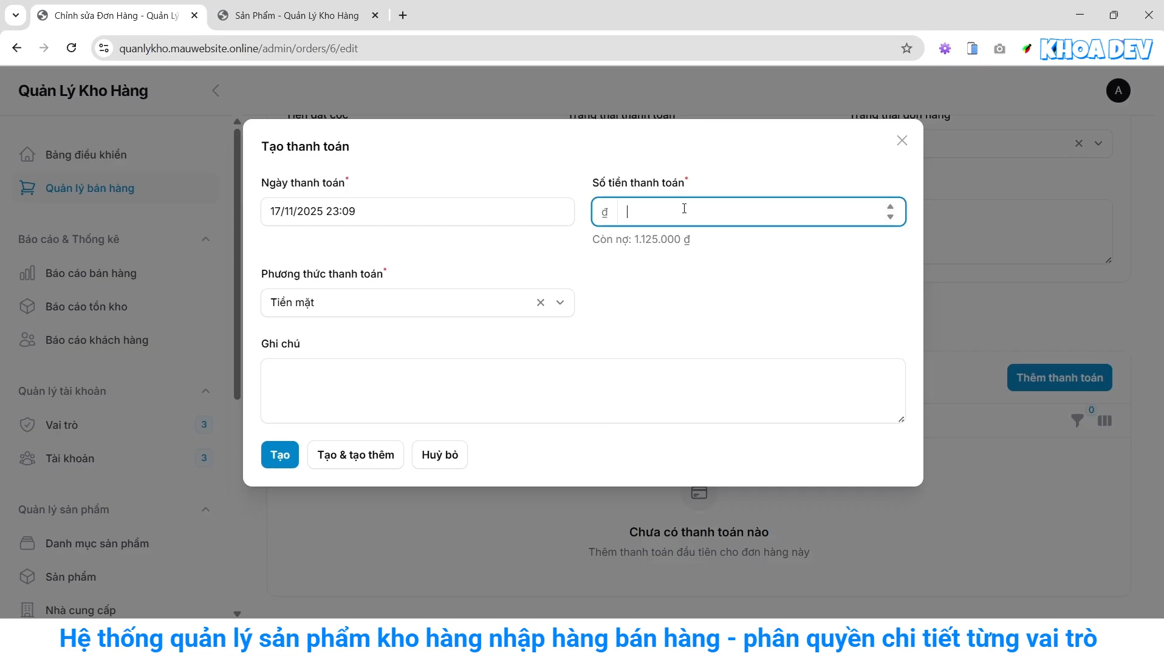Open the order status dropdown chevron
The image size is (1164, 656).
1098,143
